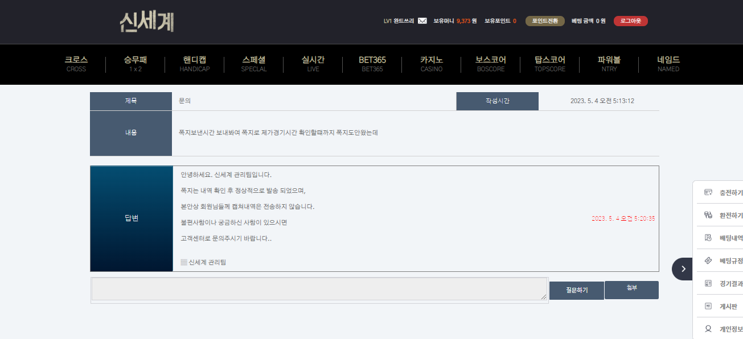743x339 pixels.
Task: Click the 배팅규정 ticket icon in sidebar
Action: point(708,261)
